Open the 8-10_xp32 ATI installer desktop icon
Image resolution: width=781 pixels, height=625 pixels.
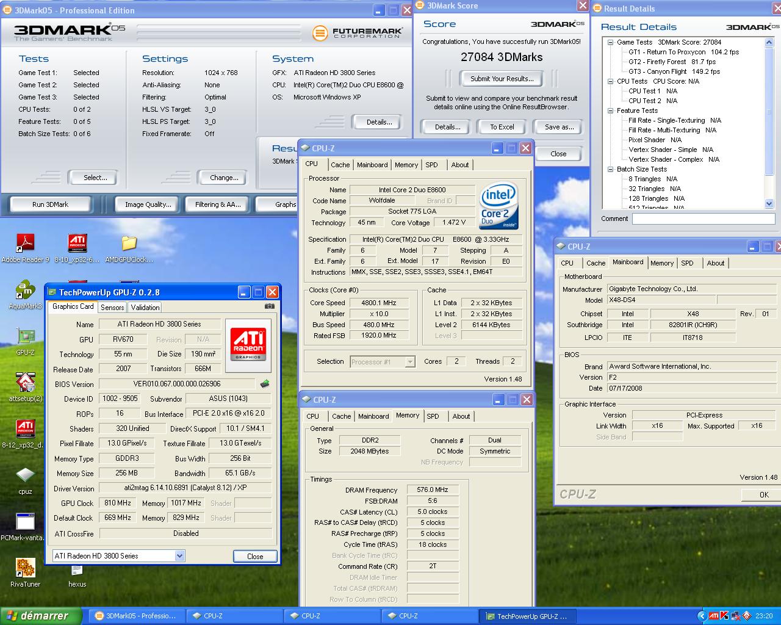tap(77, 242)
